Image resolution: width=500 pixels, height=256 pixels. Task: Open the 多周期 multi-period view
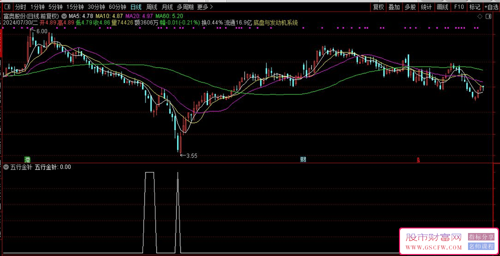[x=184, y=6]
